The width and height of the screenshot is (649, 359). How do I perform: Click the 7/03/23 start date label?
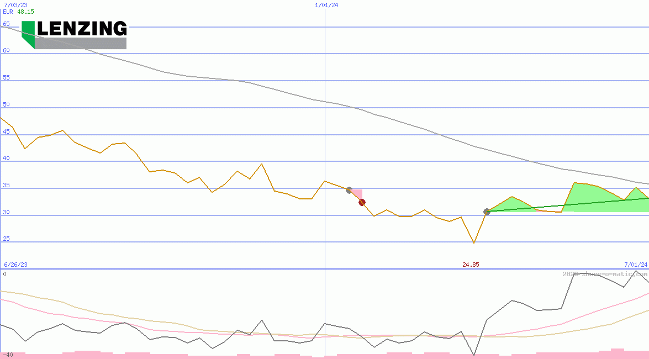15,5
